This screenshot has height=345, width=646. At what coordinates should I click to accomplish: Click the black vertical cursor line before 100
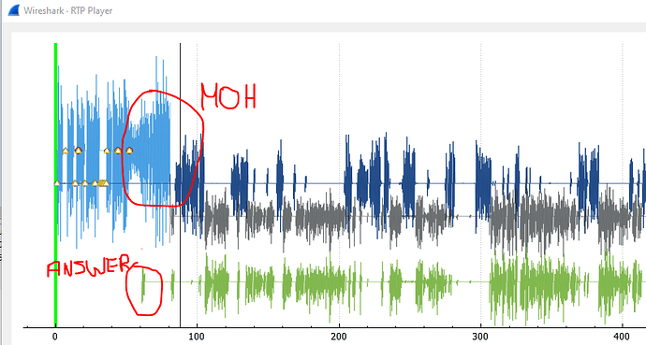pos(180,184)
